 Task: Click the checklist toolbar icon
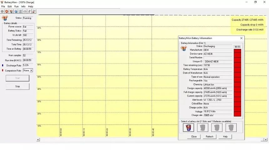click(x=20, y=11)
